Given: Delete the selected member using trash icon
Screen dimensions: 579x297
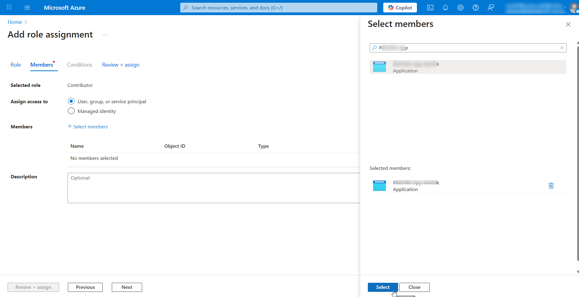Looking at the screenshot, I should tap(551, 186).
